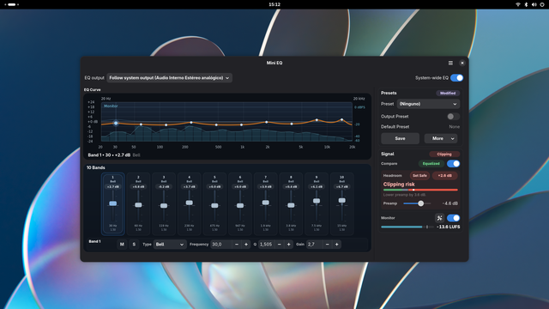Click the Clipping risk headroom meter bar
Viewport: 549px width, 309px height.
[420, 190]
